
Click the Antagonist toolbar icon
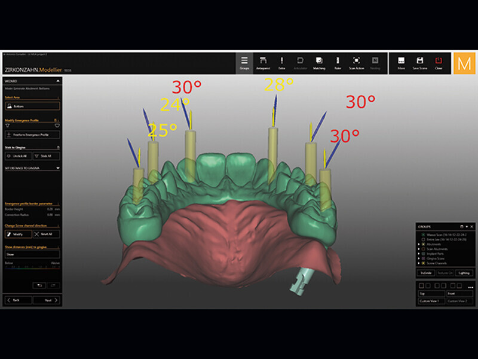tap(263, 63)
